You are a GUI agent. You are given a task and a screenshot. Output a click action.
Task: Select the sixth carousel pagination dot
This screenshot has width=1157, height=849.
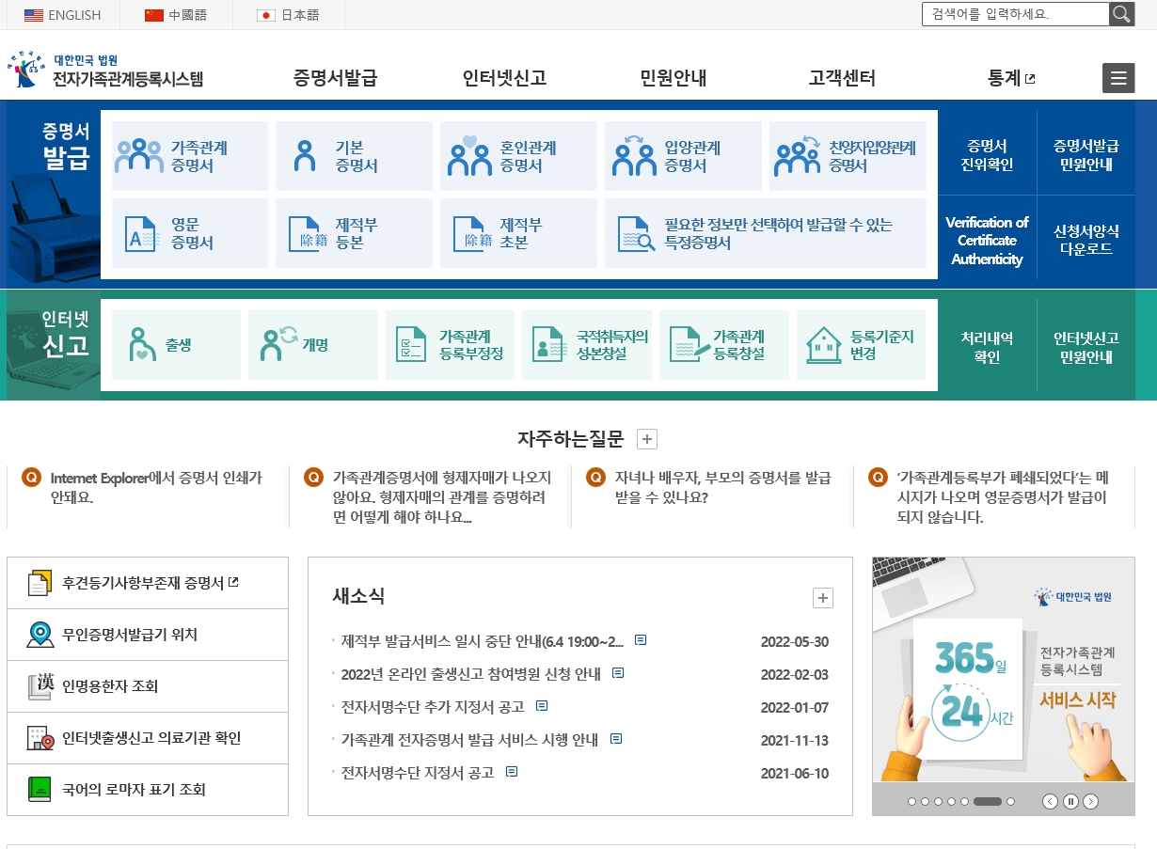[x=987, y=802]
